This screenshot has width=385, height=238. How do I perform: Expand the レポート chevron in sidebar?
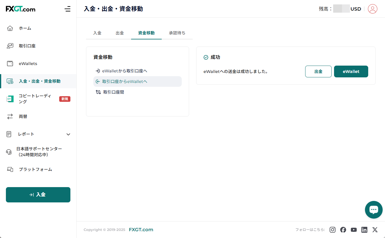[68, 134]
